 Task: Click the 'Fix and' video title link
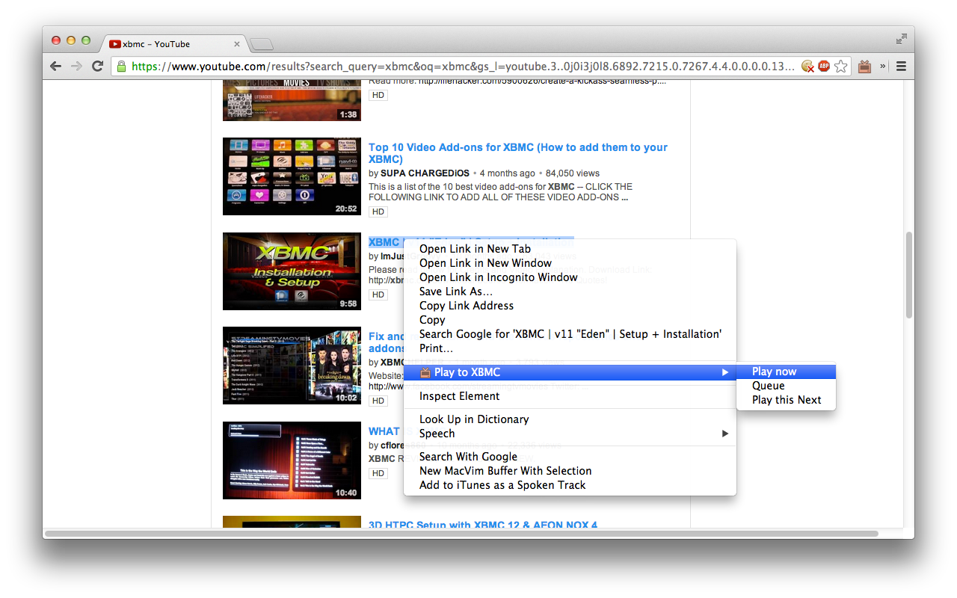[x=387, y=336]
